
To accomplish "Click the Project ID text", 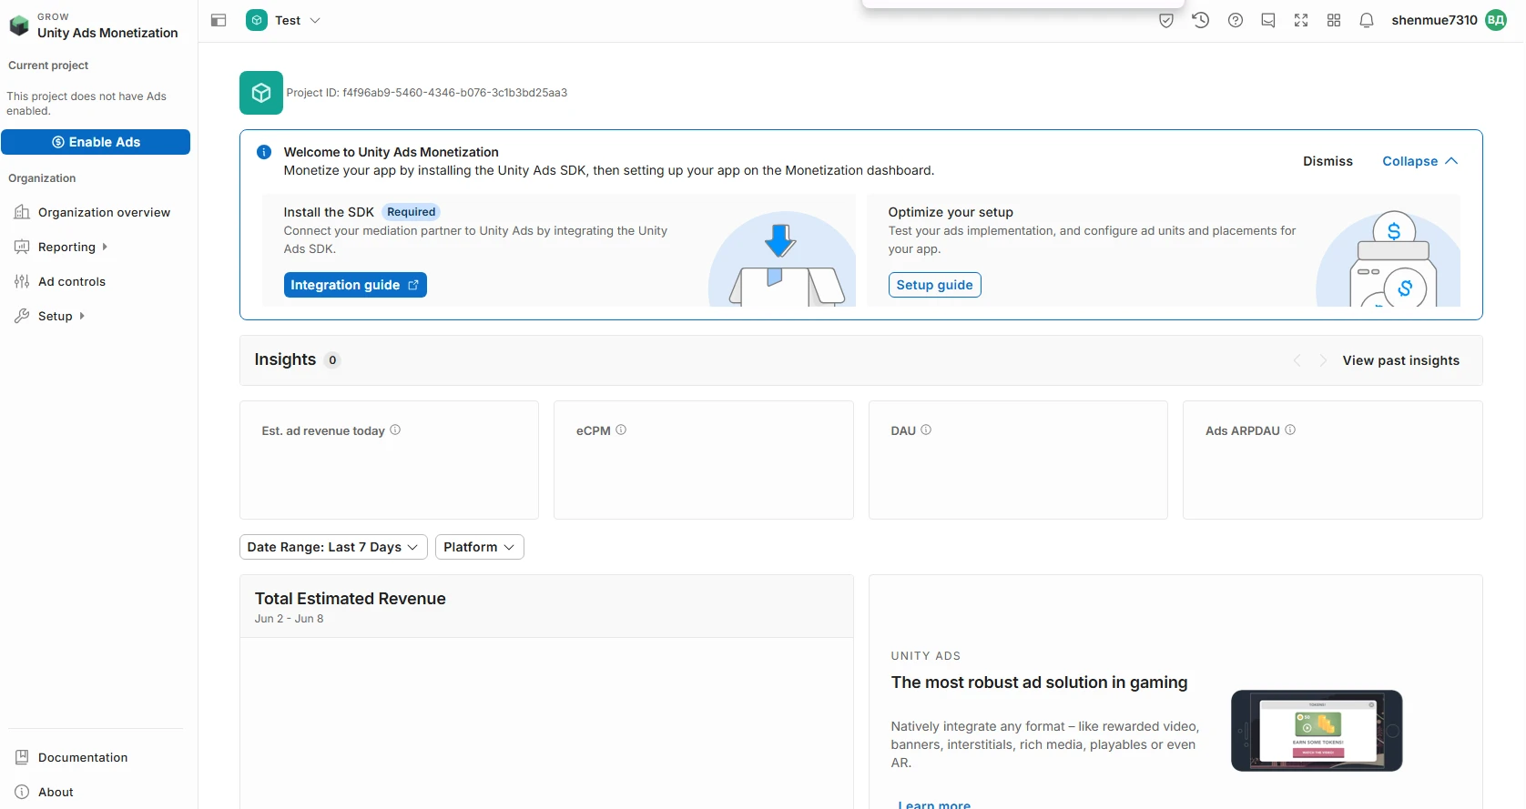I will coord(427,93).
